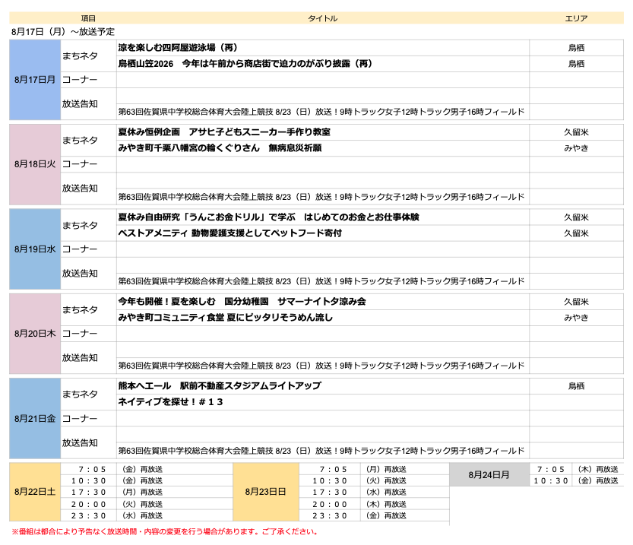Click the red ※番組は都合により footnote
The height and width of the screenshot is (545, 633).
[x=164, y=531]
